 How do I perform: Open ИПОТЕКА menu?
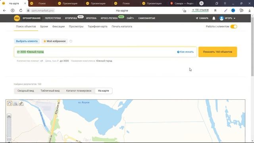pos(91,18)
